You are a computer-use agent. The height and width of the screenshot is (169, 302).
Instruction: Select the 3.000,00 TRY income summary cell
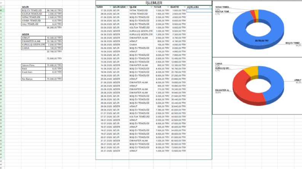(54, 14)
